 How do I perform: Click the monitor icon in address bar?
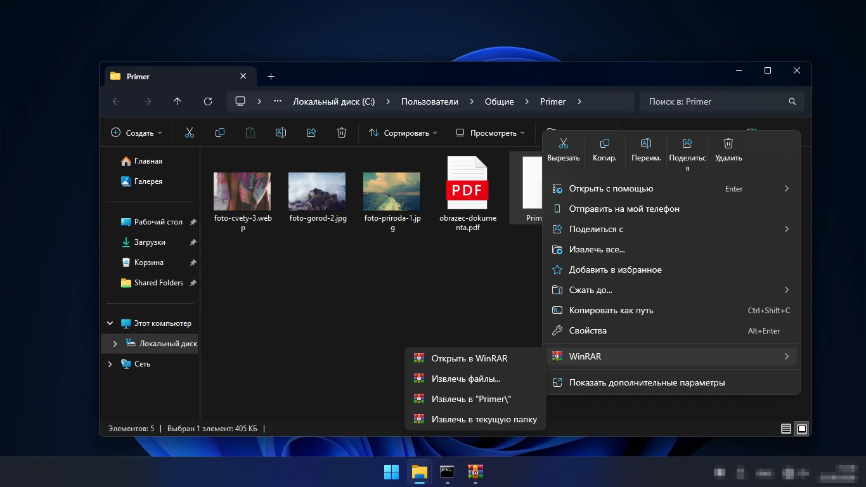240,101
